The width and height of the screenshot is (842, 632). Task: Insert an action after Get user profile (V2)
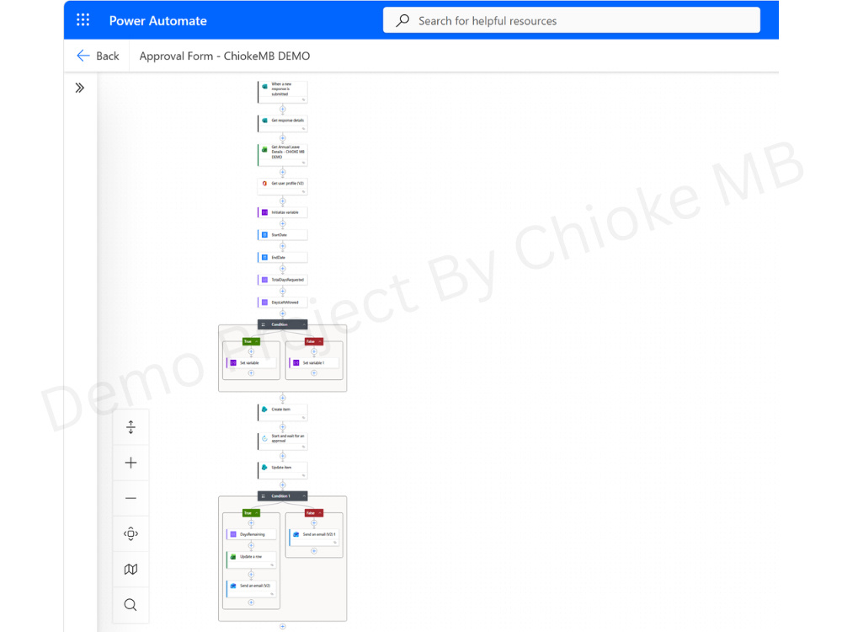(282, 201)
